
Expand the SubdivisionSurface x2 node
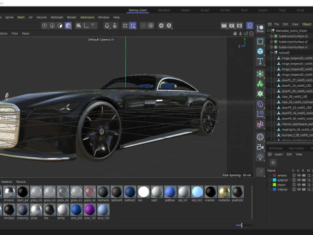[271, 42]
